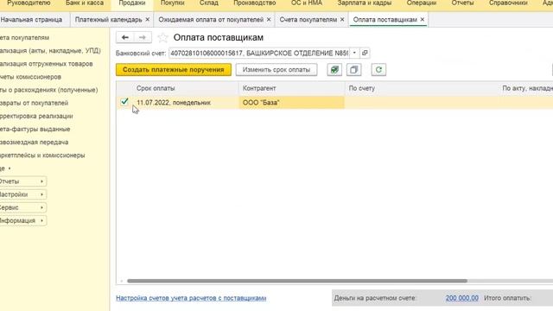Open Счета-фактуры выданные in sidebar
This screenshot has height=311, width=553.
click(35, 129)
